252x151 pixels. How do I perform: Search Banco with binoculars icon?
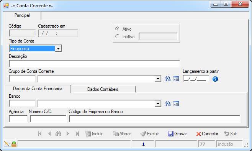(x=167, y=104)
